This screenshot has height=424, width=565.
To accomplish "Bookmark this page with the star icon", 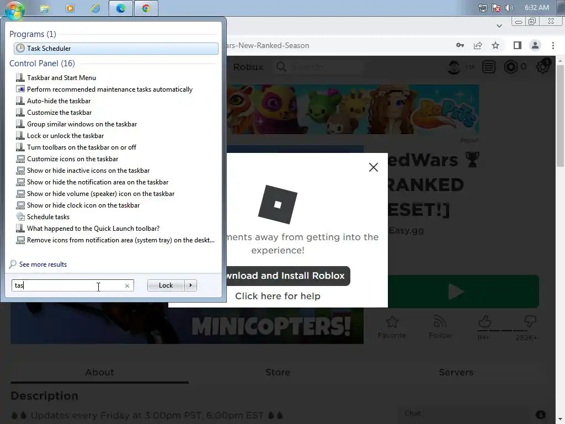I will tap(495, 45).
